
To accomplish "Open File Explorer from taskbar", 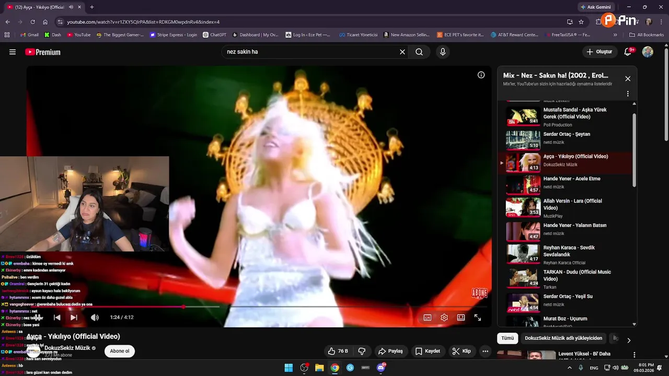I will point(319,368).
